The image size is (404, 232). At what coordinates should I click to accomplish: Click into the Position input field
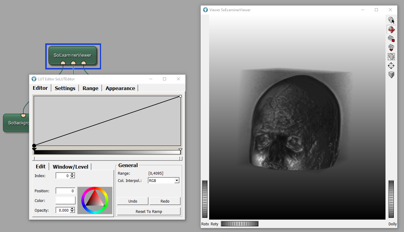click(x=65, y=191)
